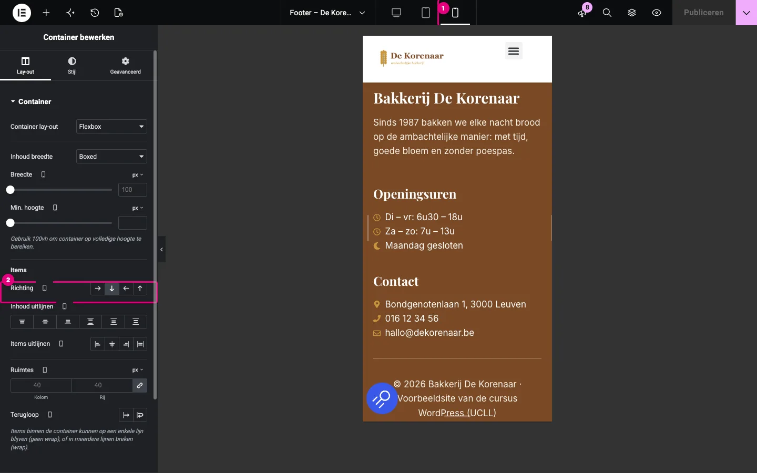
Task: Click the Kolom gap input field
Action: click(x=41, y=385)
